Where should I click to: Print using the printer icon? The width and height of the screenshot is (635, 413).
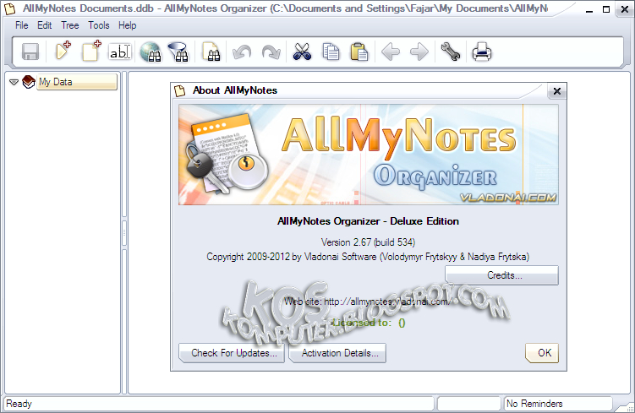pyautogui.click(x=481, y=52)
